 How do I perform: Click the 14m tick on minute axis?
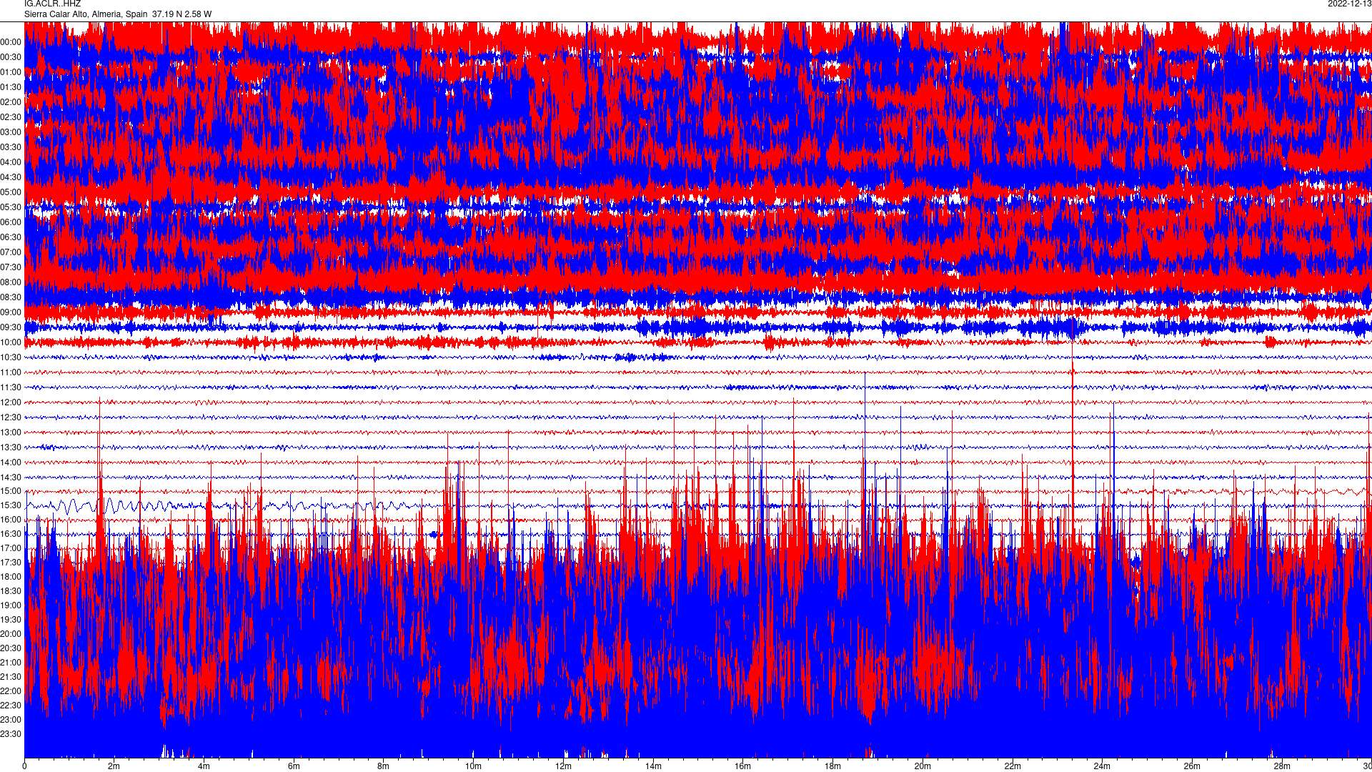click(653, 766)
